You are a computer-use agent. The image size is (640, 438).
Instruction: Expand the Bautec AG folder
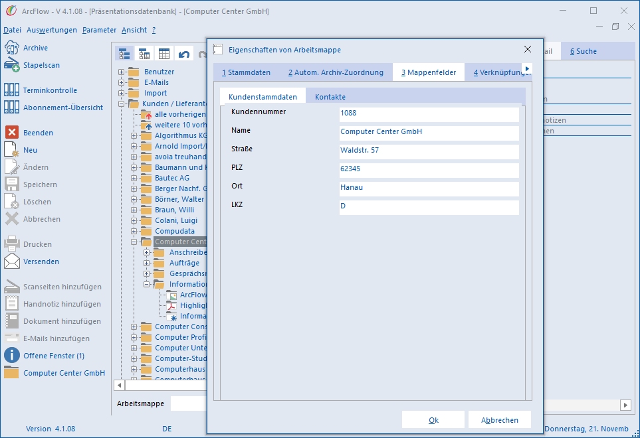(x=134, y=178)
